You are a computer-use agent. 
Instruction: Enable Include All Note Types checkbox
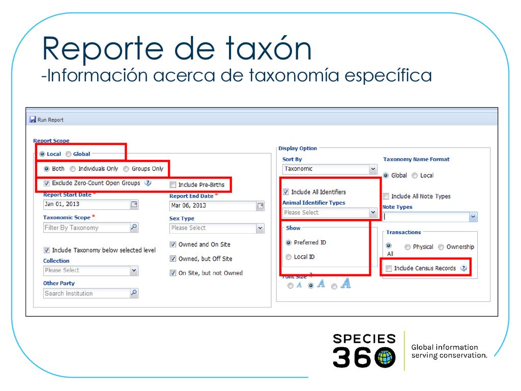click(386, 196)
